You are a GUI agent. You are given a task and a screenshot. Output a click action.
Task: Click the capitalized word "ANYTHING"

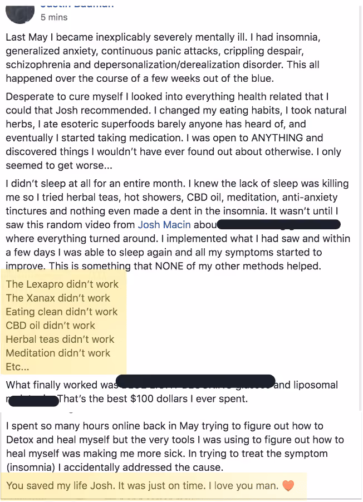pos(277,138)
